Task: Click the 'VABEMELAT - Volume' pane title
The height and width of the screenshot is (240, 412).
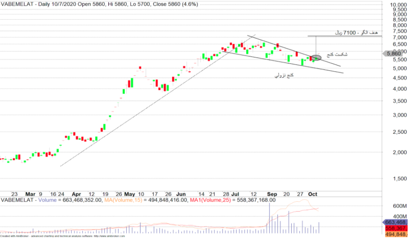Action: click(x=28, y=200)
